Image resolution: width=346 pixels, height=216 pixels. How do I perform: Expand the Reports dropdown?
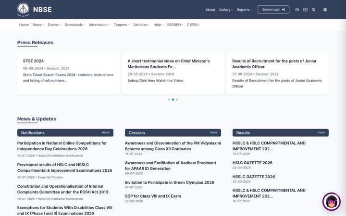click(244, 10)
